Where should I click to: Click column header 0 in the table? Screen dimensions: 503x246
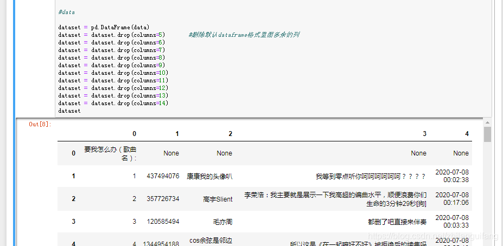[x=134, y=134]
